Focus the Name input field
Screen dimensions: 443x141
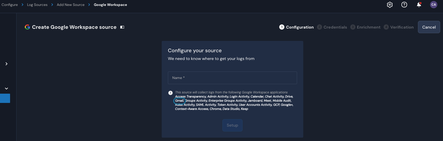(x=232, y=78)
